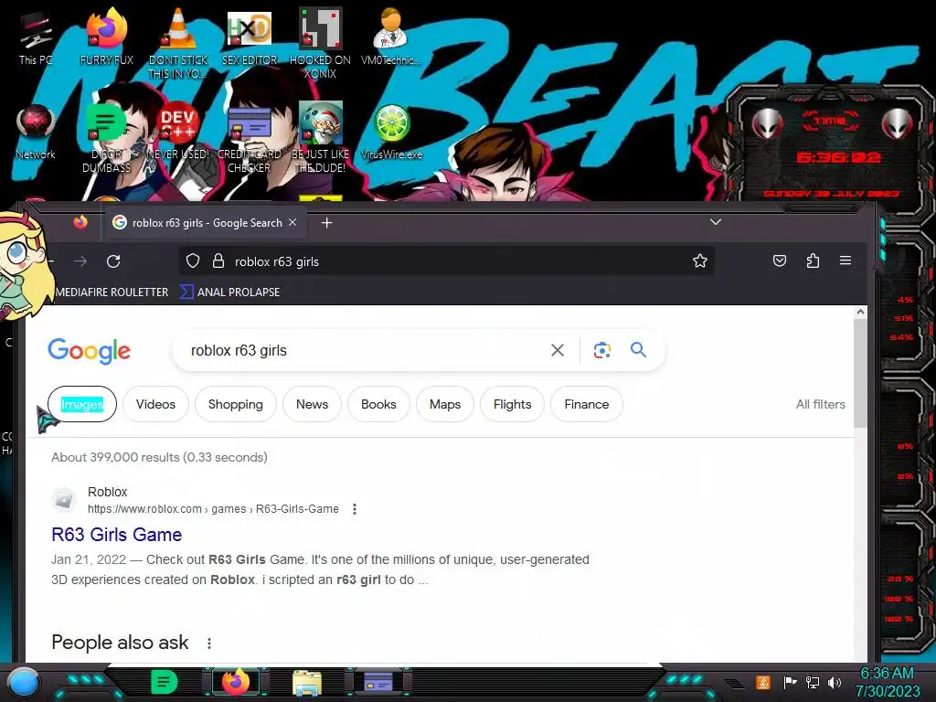Open the green chat taskbar icon
The image size is (936, 702).
(x=164, y=682)
